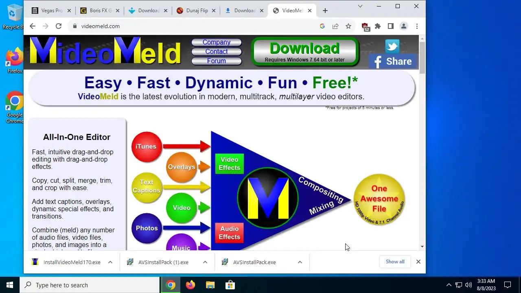
Task: Open File Explorer in taskbar
Action: click(210, 285)
